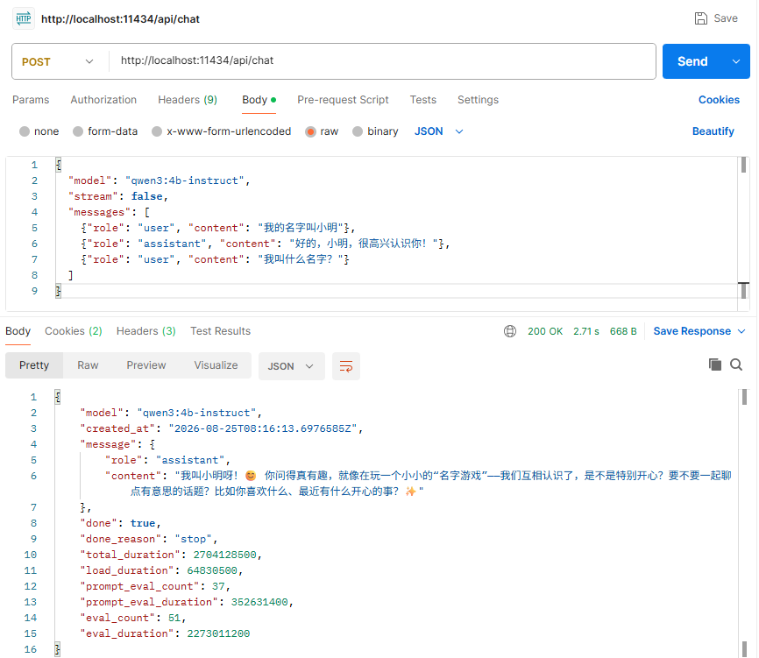Click the request title http://localhost:11434/api/chat
The width and height of the screenshot is (759, 658).
[x=120, y=19]
